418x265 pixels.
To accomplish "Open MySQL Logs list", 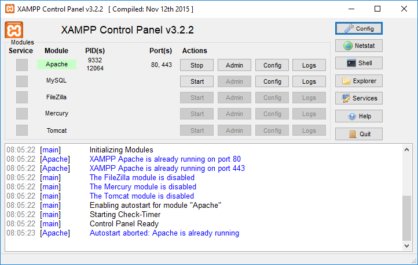I will tap(309, 81).
